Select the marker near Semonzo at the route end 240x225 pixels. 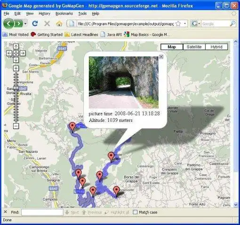[x=116, y=191]
